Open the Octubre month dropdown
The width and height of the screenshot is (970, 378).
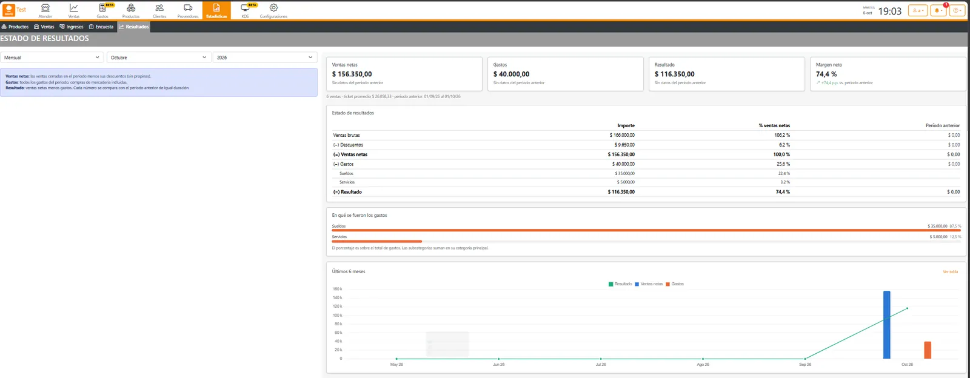point(159,58)
